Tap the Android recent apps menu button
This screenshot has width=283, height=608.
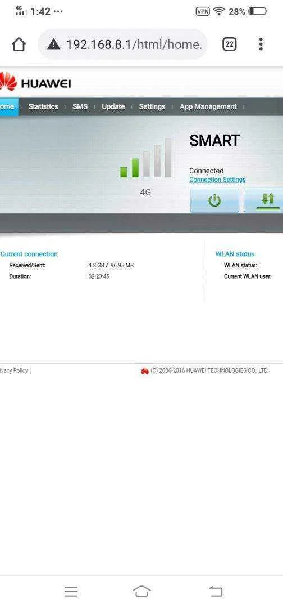[71, 591]
